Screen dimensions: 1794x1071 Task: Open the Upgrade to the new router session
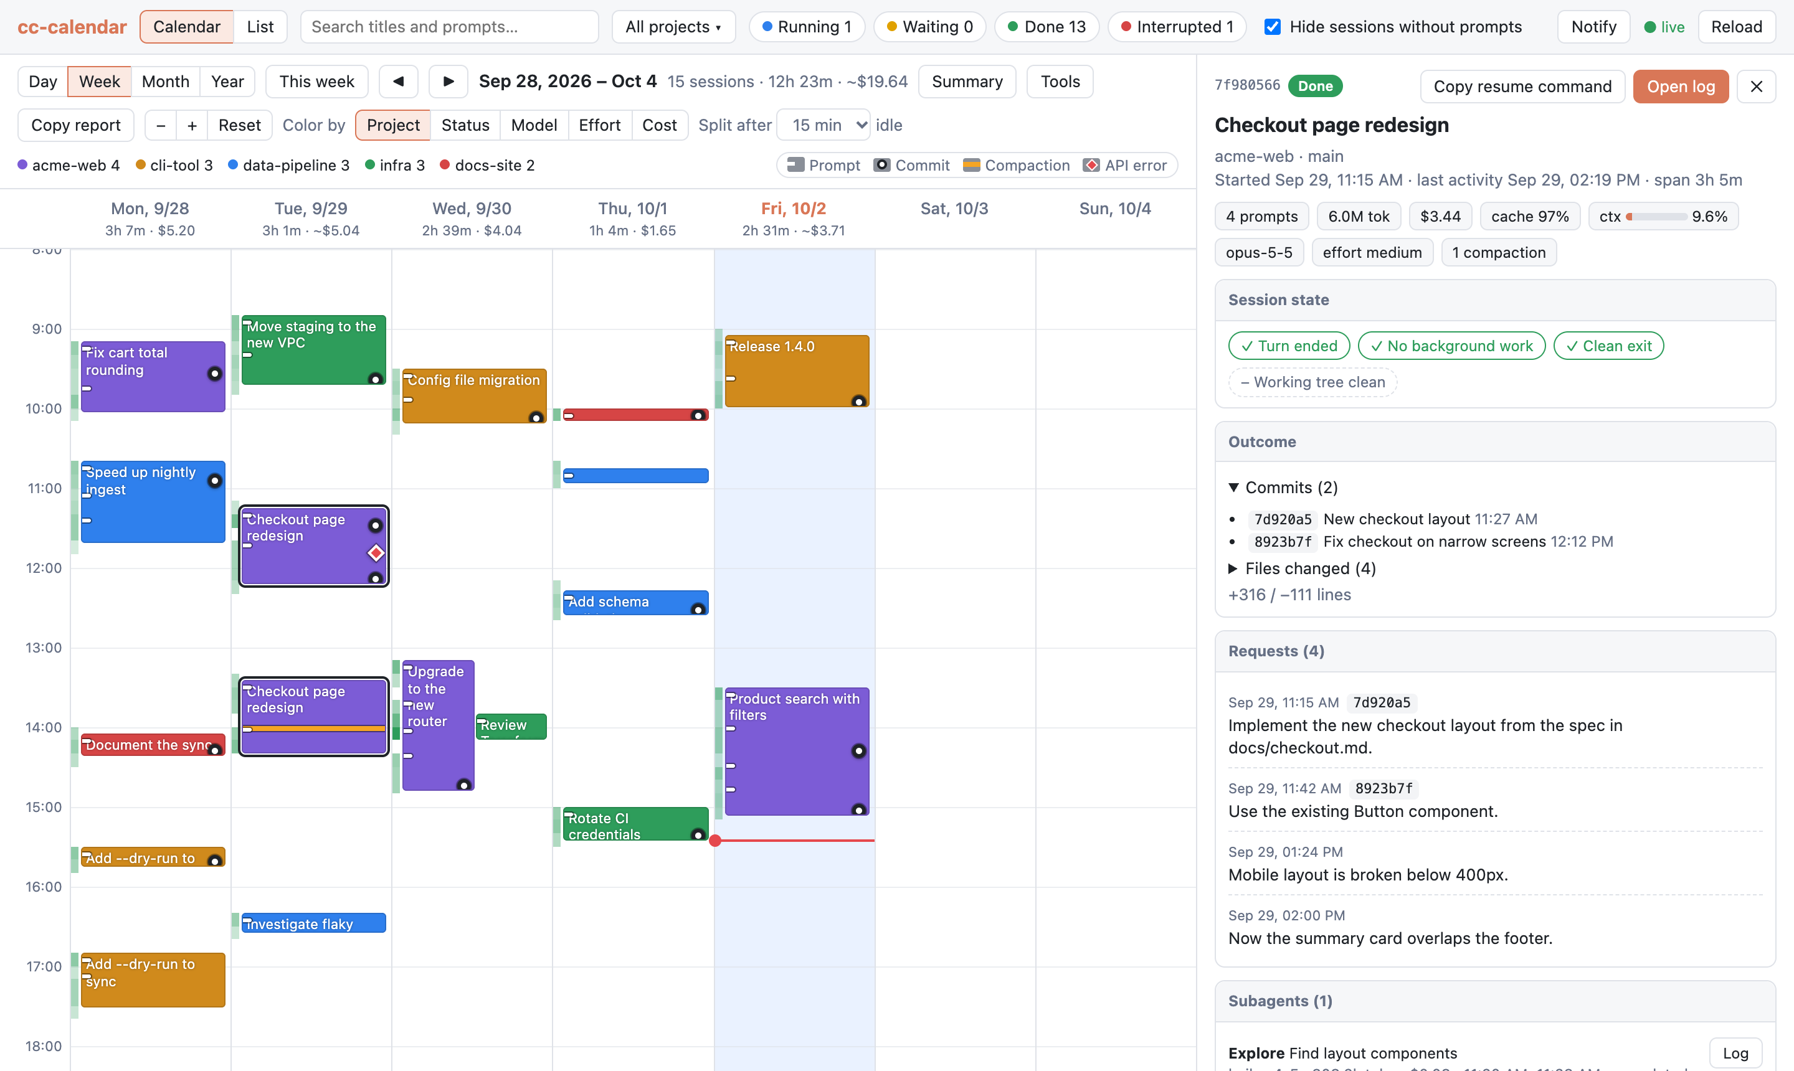click(438, 725)
